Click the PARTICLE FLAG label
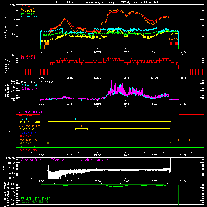The image size is (207, 207). pos(29,140)
